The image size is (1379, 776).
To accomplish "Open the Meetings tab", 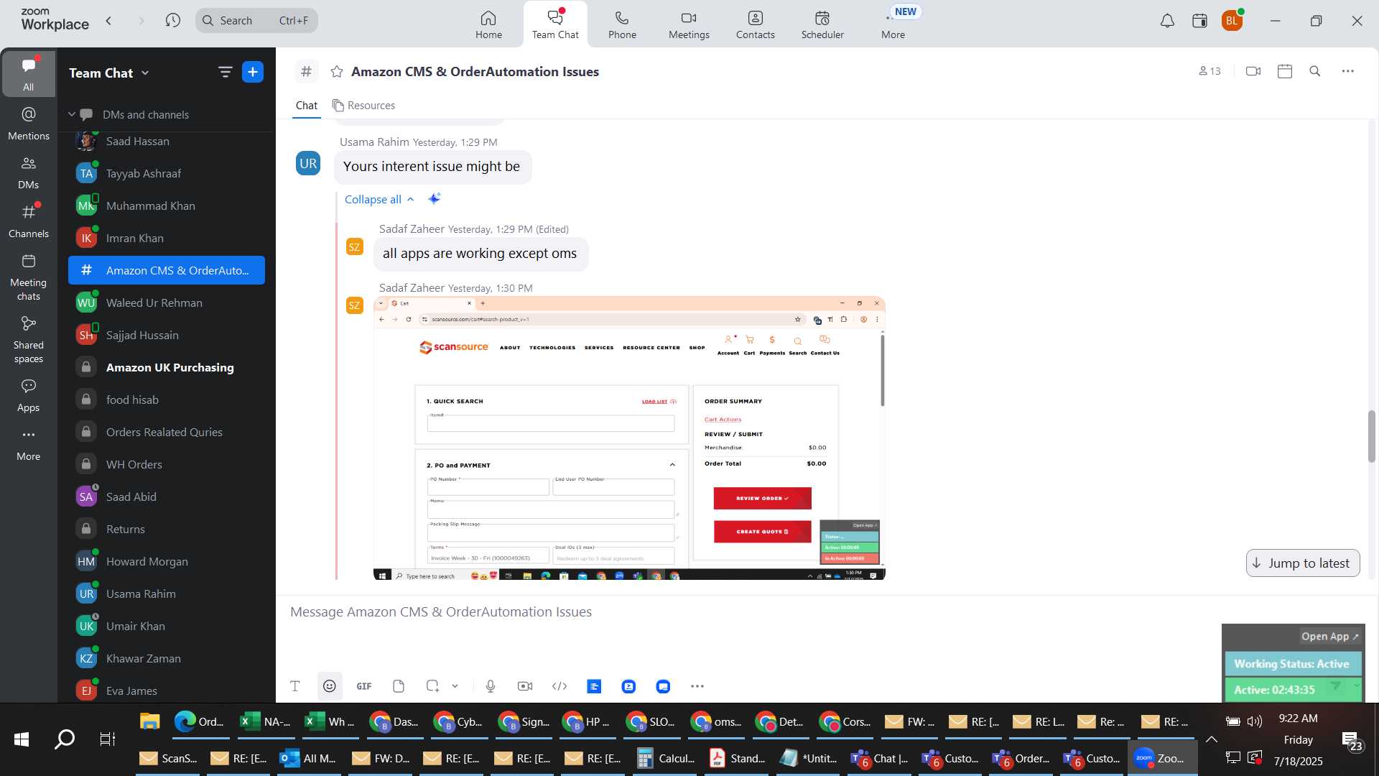I will click(x=689, y=24).
